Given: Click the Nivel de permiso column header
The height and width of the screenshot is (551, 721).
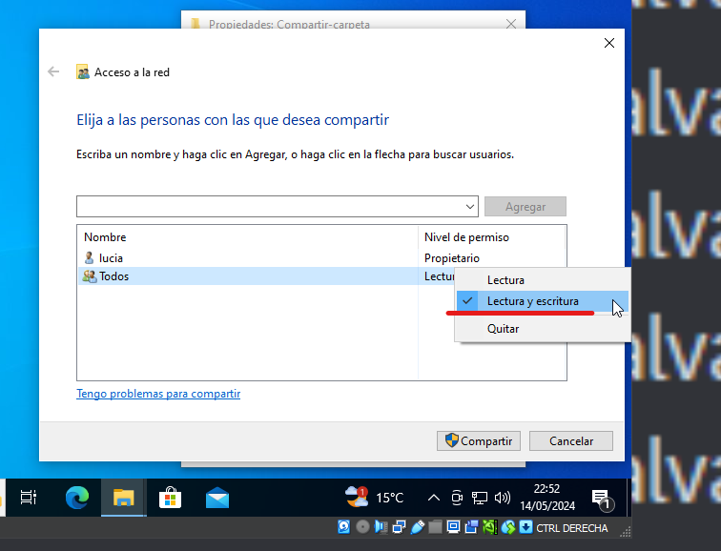Looking at the screenshot, I should click(x=491, y=237).
